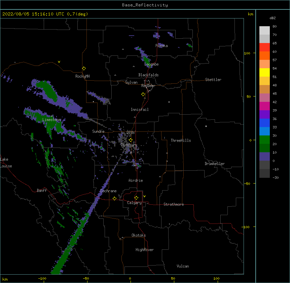
Task: Click the Blackfalds town label
Action: tap(148, 75)
